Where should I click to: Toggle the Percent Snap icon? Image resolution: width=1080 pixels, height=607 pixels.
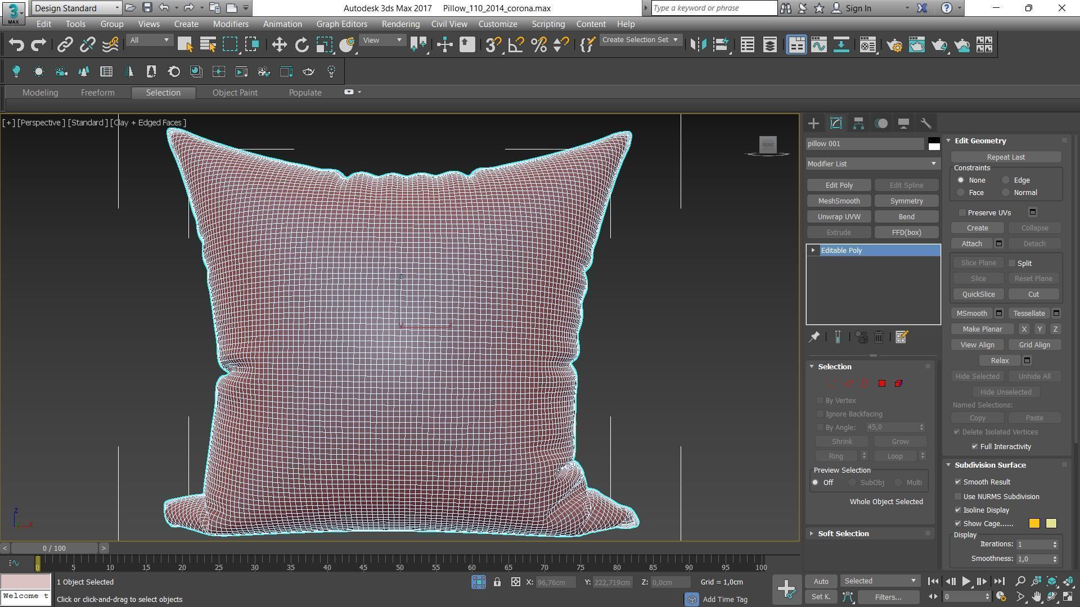[539, 45]
